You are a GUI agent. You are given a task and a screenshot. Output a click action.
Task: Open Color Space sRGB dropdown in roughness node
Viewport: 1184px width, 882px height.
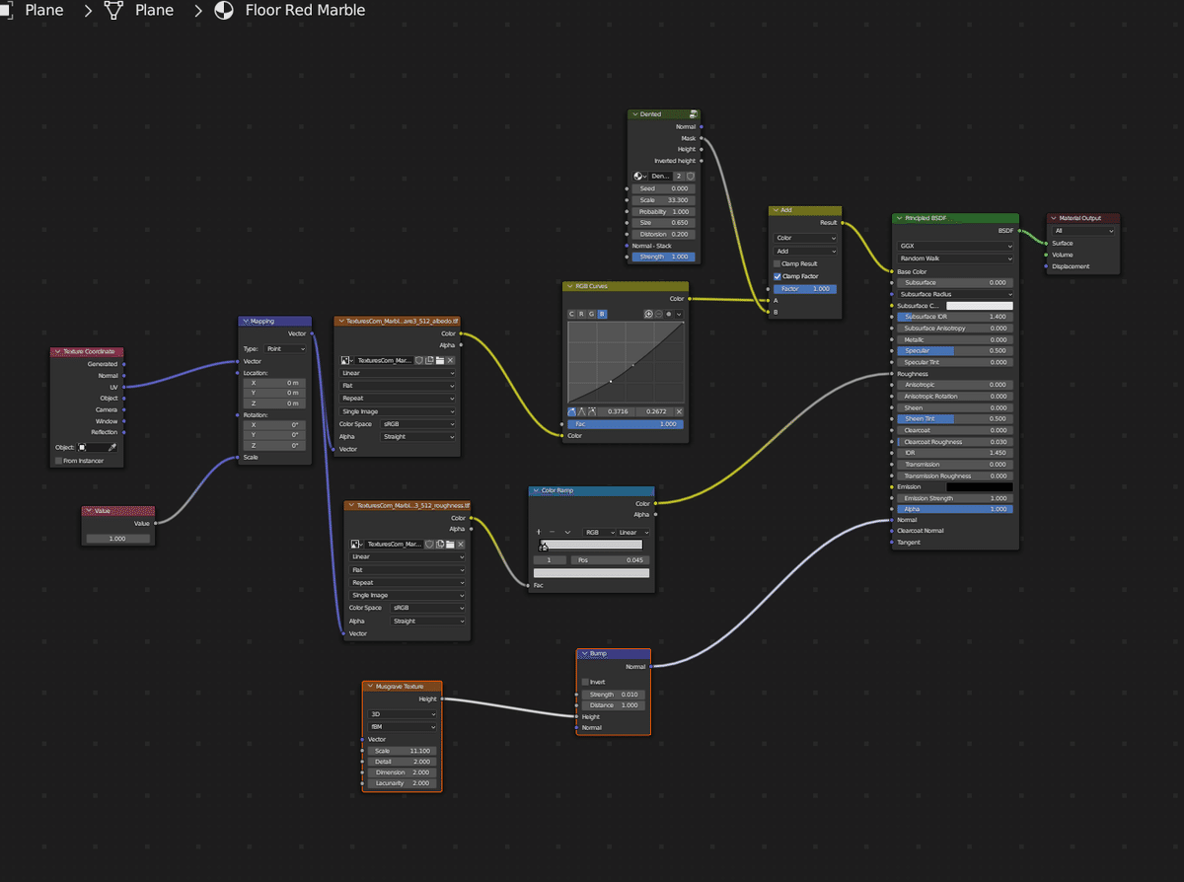(428, 608)
